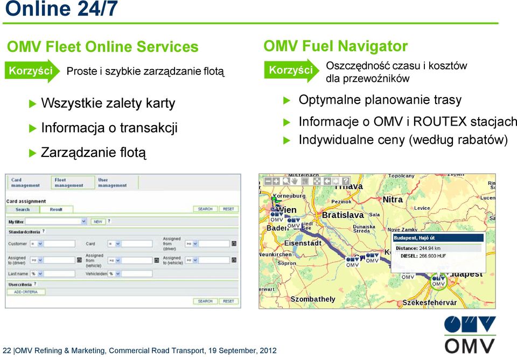Click the bottom RESET button

(228, 301)
